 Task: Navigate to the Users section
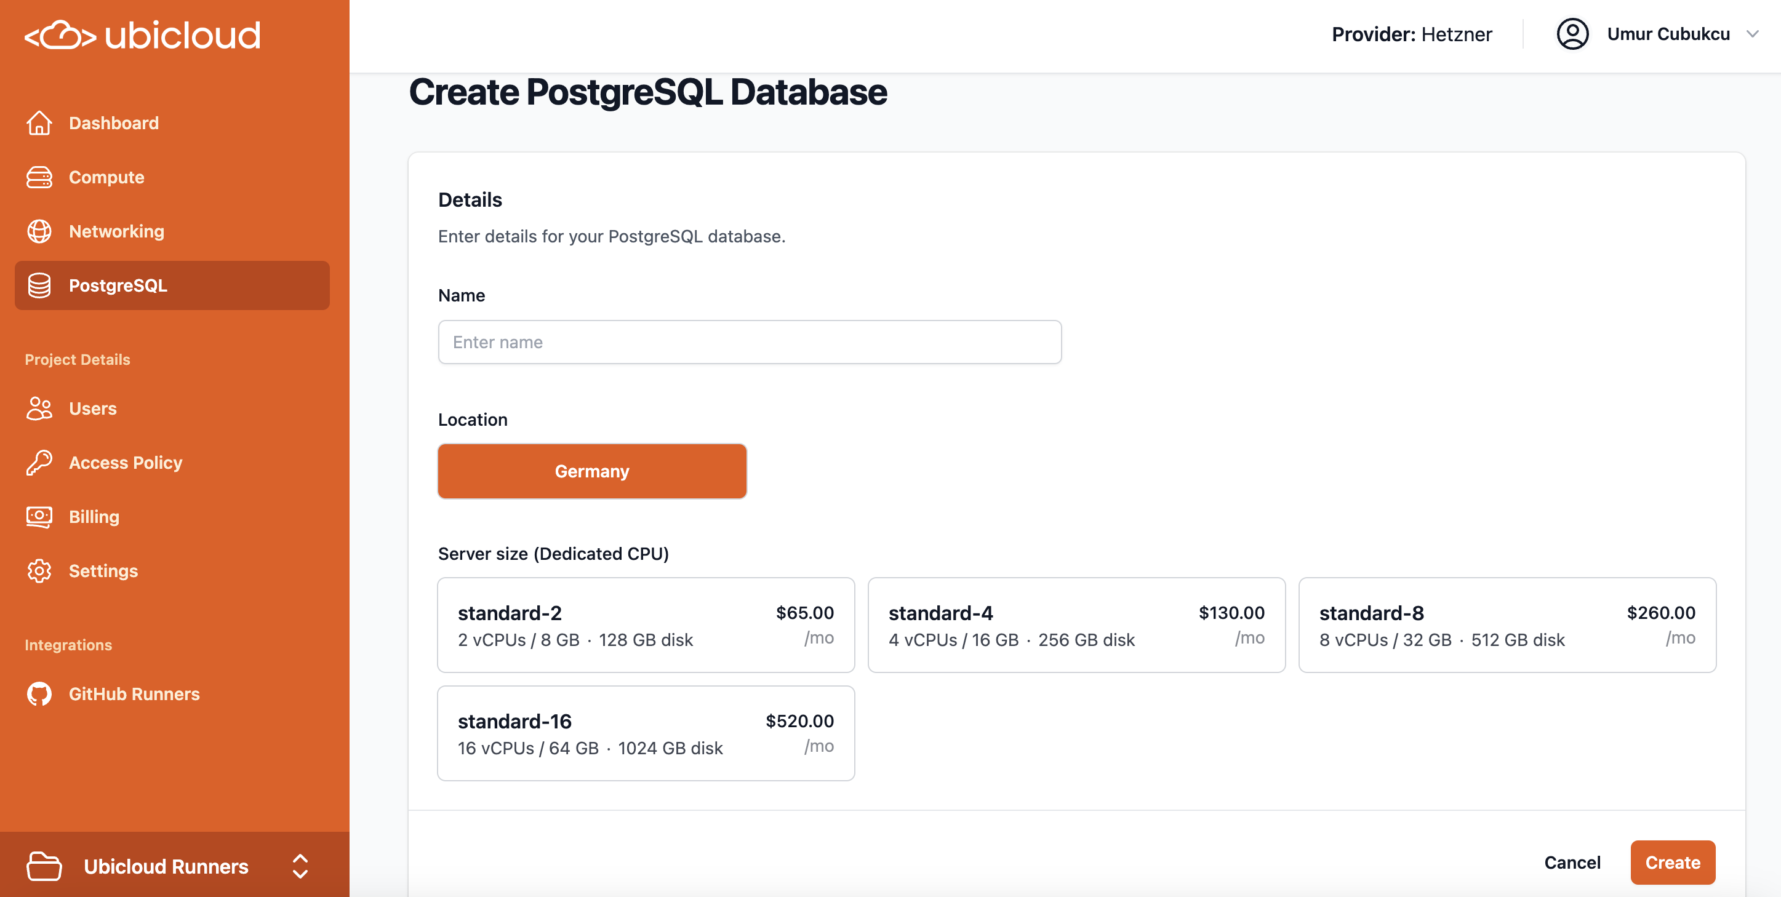pos(92,408)
